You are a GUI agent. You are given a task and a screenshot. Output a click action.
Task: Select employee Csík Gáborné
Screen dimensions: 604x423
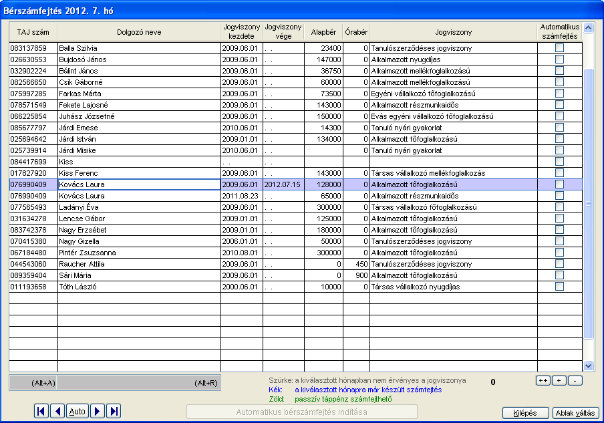139,82
